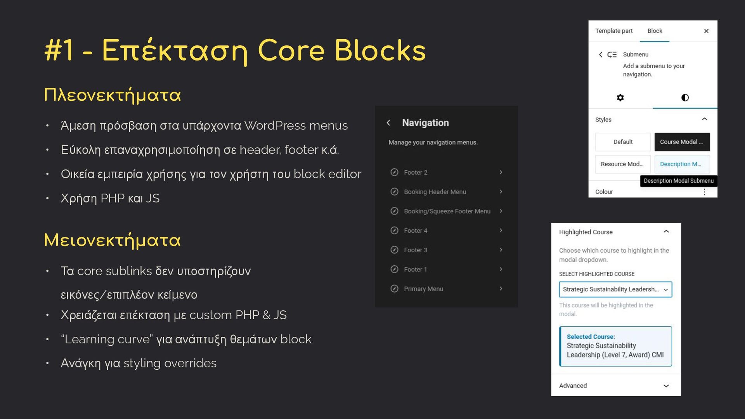The height and width of the screenshot is (419, 745).
Task: Click compass icon next to Primary Menu
Action: [x=394, y=289]
